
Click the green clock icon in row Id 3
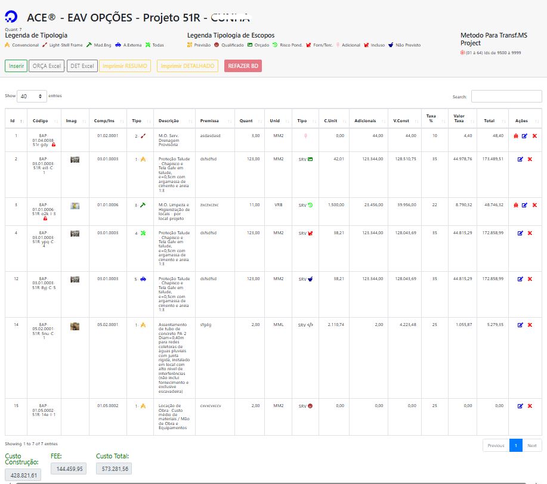pyautogui.click(x=310, y=205)
